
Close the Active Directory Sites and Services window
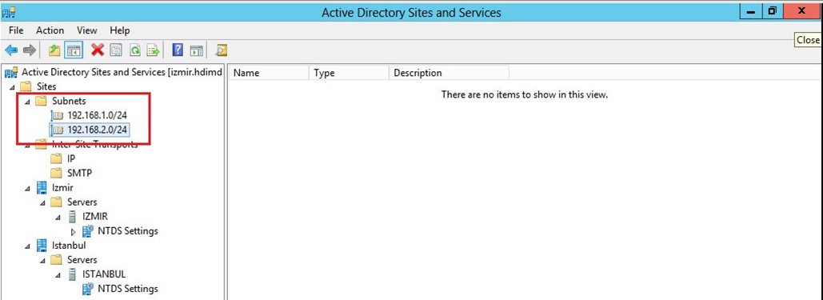801,11
